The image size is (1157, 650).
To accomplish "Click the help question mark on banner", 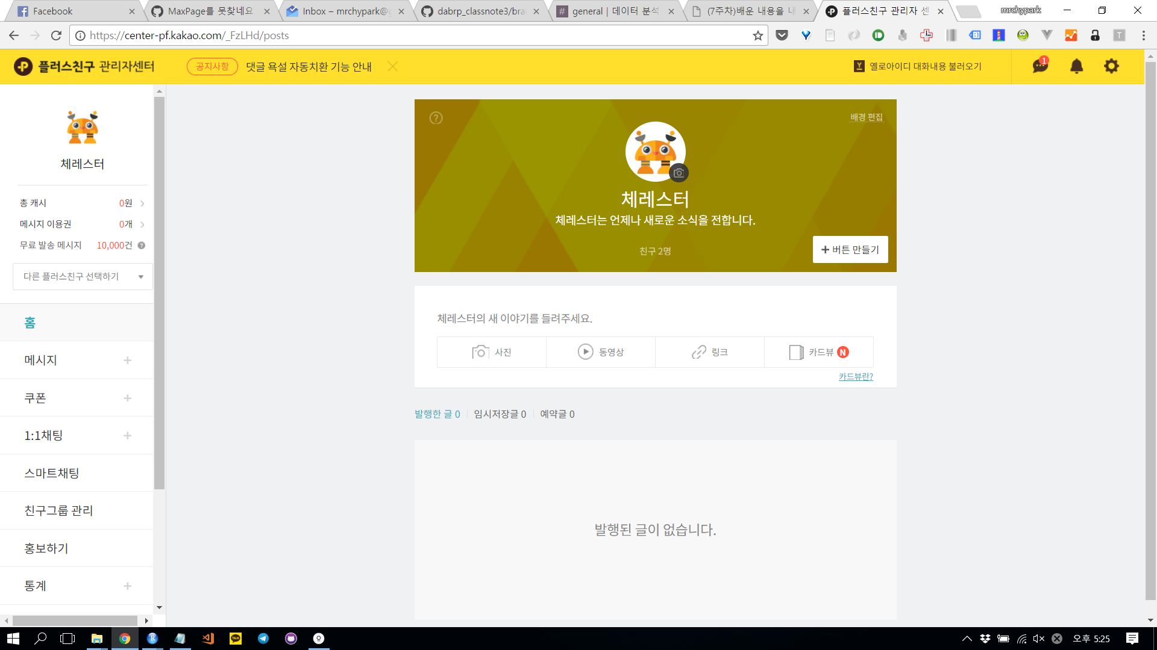I will (x=436, y=118).
